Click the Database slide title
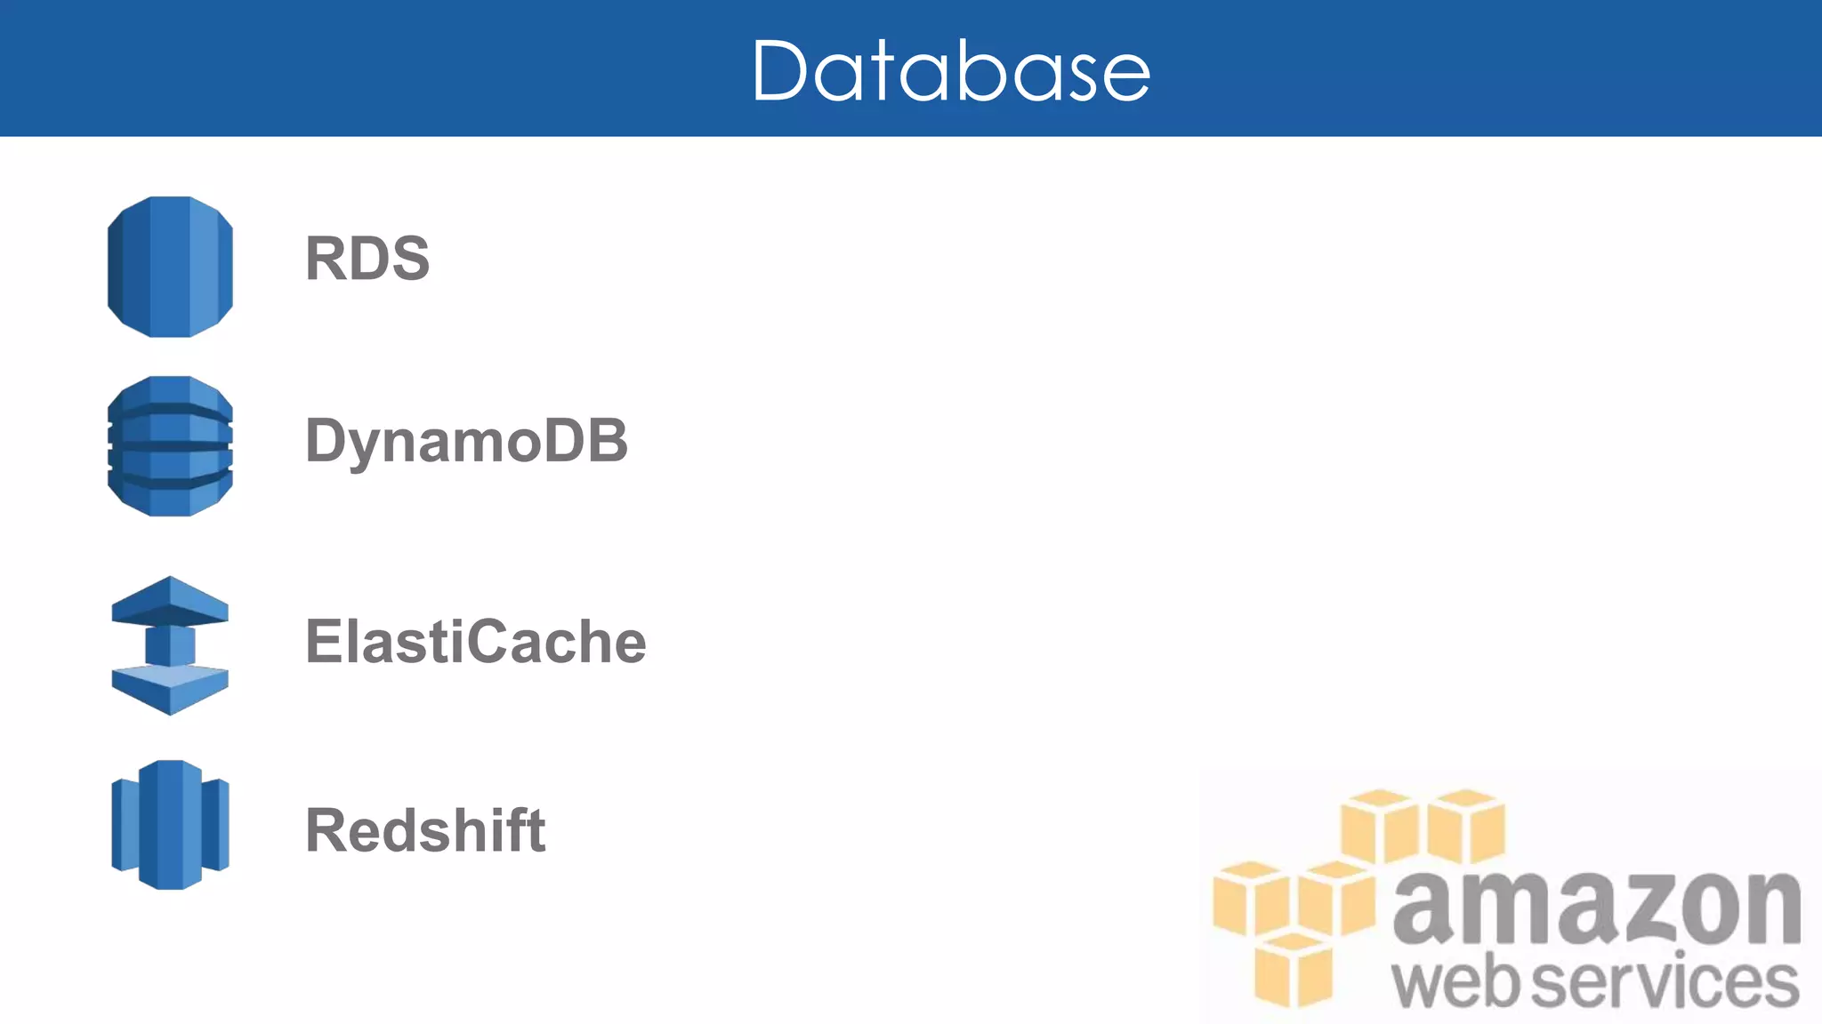 tap(951, 70)
